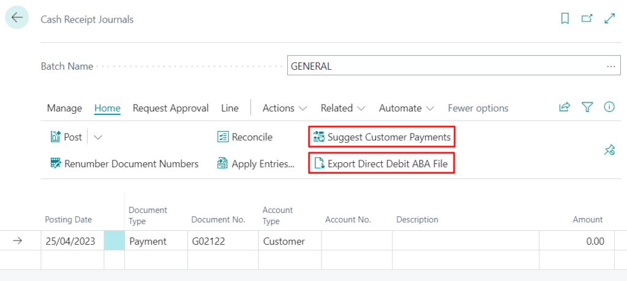This screenshot has height=281, width=627.
Task: Click Export Direct Debit ABA File
Action: point(382,163)
